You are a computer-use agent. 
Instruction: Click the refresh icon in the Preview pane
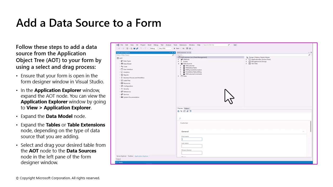178,111
